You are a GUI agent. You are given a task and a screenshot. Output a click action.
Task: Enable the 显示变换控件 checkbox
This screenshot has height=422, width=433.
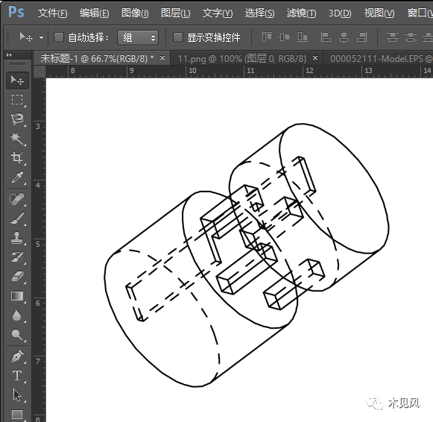[x=178, y=37]
